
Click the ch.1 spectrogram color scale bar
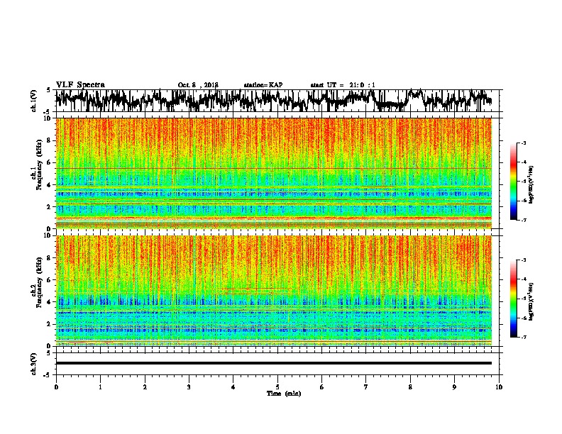pyautogui.click(x=513, y=182)
